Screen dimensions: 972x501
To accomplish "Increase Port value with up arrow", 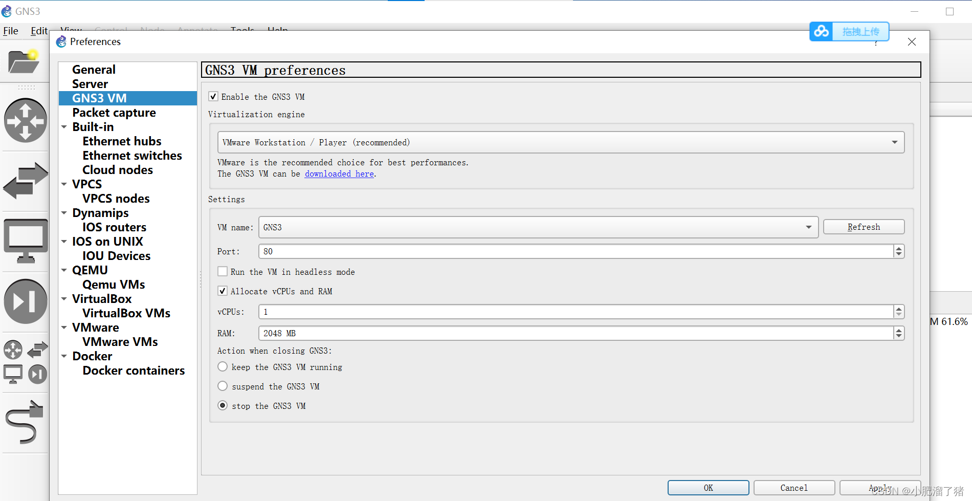I will click(x=899, y=248).
